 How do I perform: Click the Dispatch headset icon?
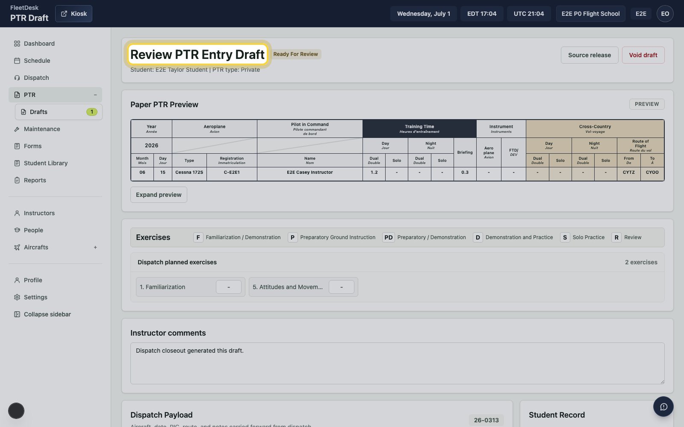(x=17, y=78)
